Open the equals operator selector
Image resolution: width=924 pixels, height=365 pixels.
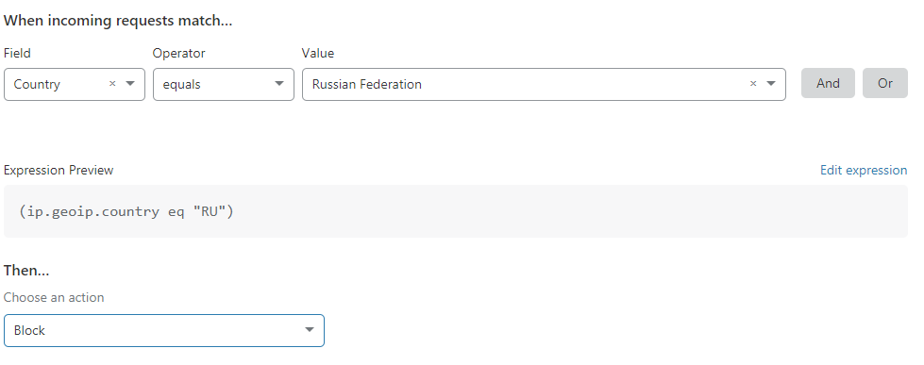(x=224, y=84)
